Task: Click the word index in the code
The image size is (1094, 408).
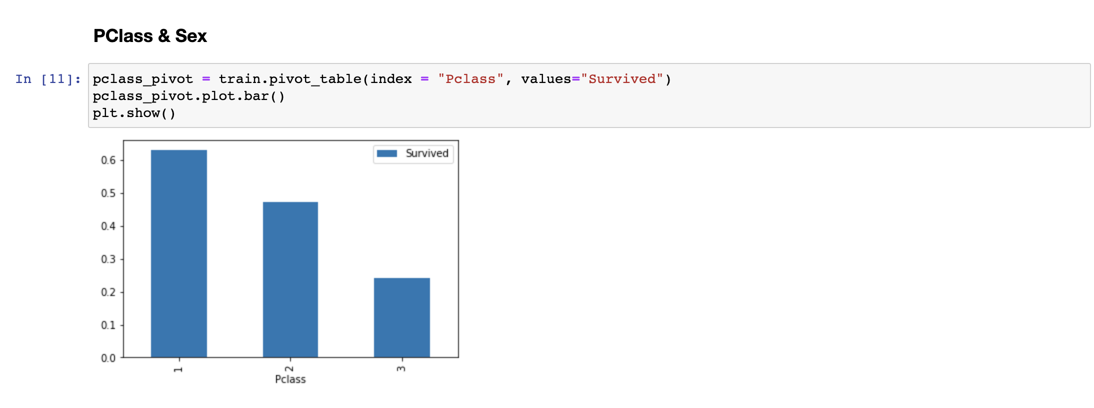Action: (x=391, y=79)
